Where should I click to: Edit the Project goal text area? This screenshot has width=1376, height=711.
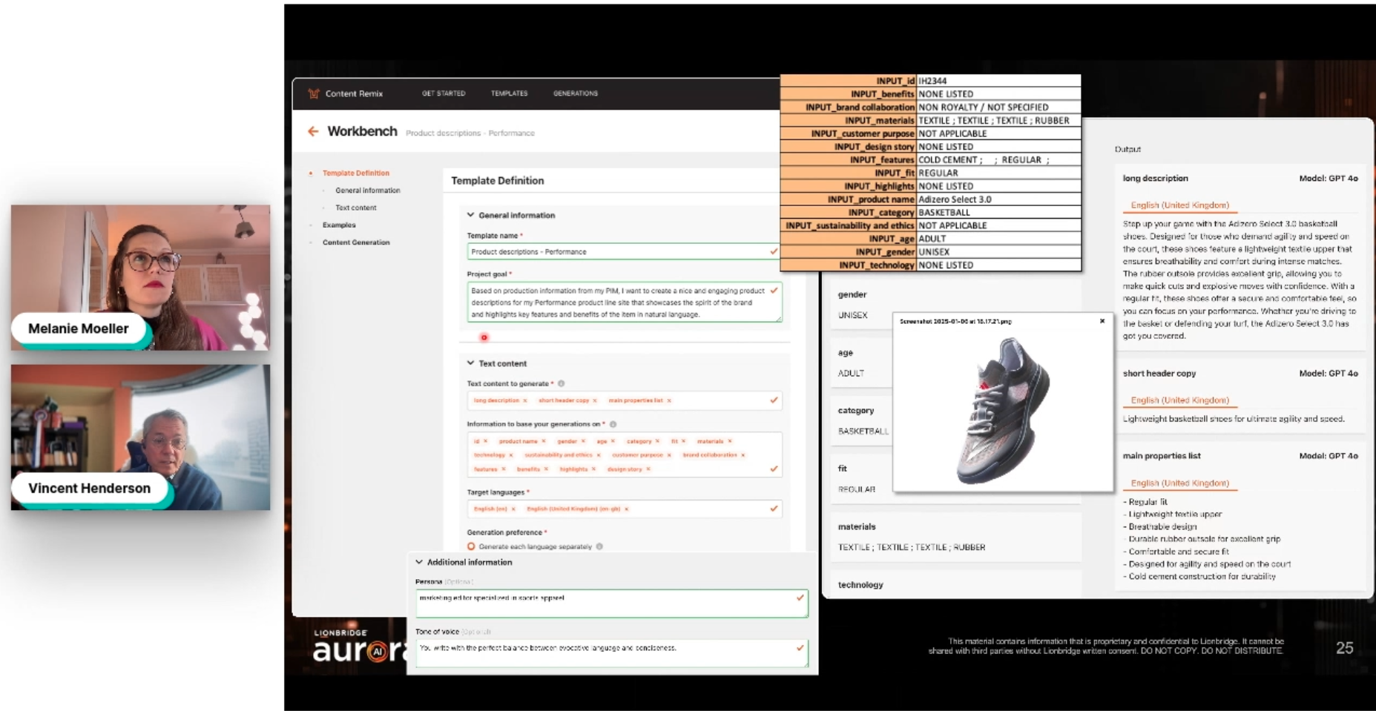tap(625, 302)
